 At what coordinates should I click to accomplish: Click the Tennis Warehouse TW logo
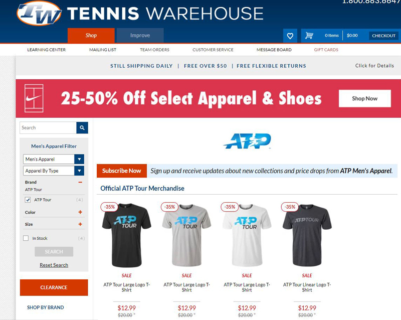point(39,14)
